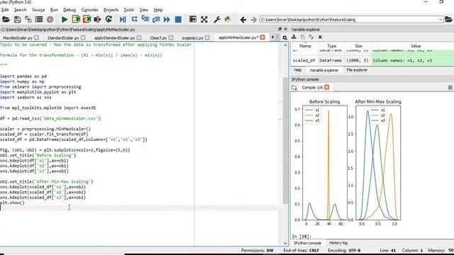Switch to StandardScalar.py tab
454x255 pixels.
(63, 38)
